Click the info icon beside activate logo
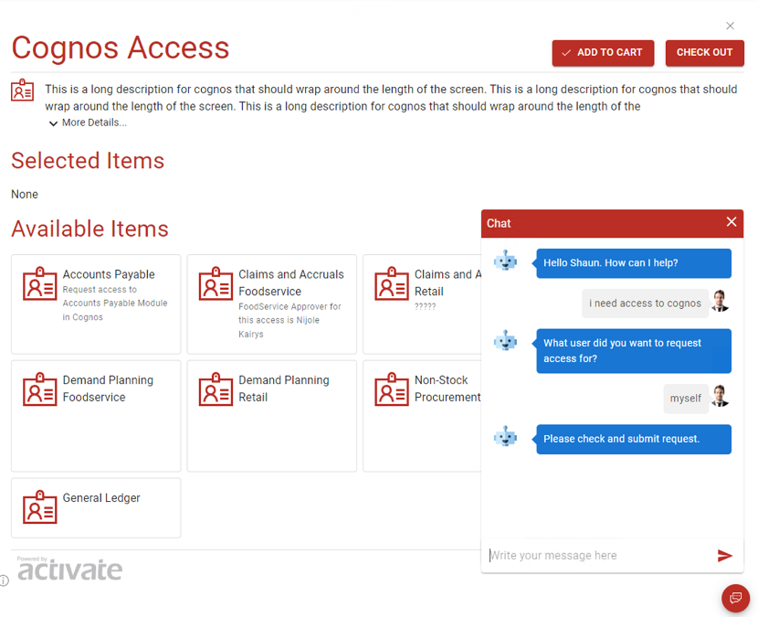 pyautogui.click(x=4, y=581)
